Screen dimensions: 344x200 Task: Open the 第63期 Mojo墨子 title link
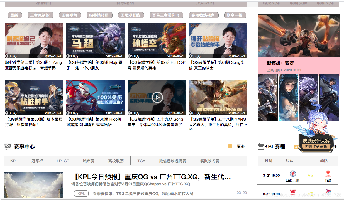[94, 65]
